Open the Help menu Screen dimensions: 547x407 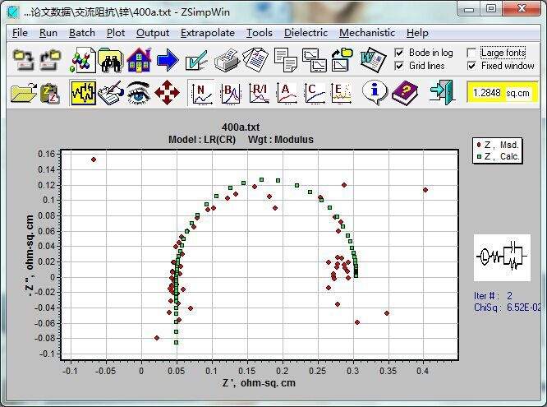pos(417,33)
